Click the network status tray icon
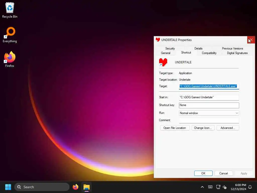Viewport: 257px width, 193px height. pos(218,187)
